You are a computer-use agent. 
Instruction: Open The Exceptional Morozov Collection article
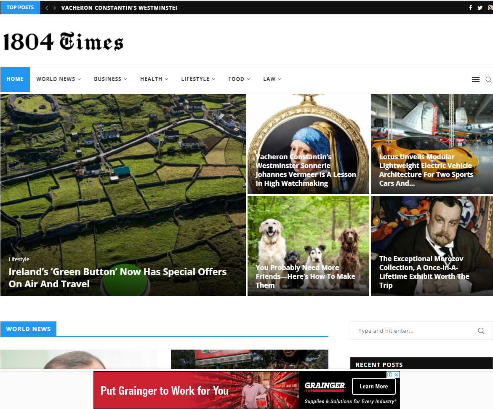[x=424, y=272]
